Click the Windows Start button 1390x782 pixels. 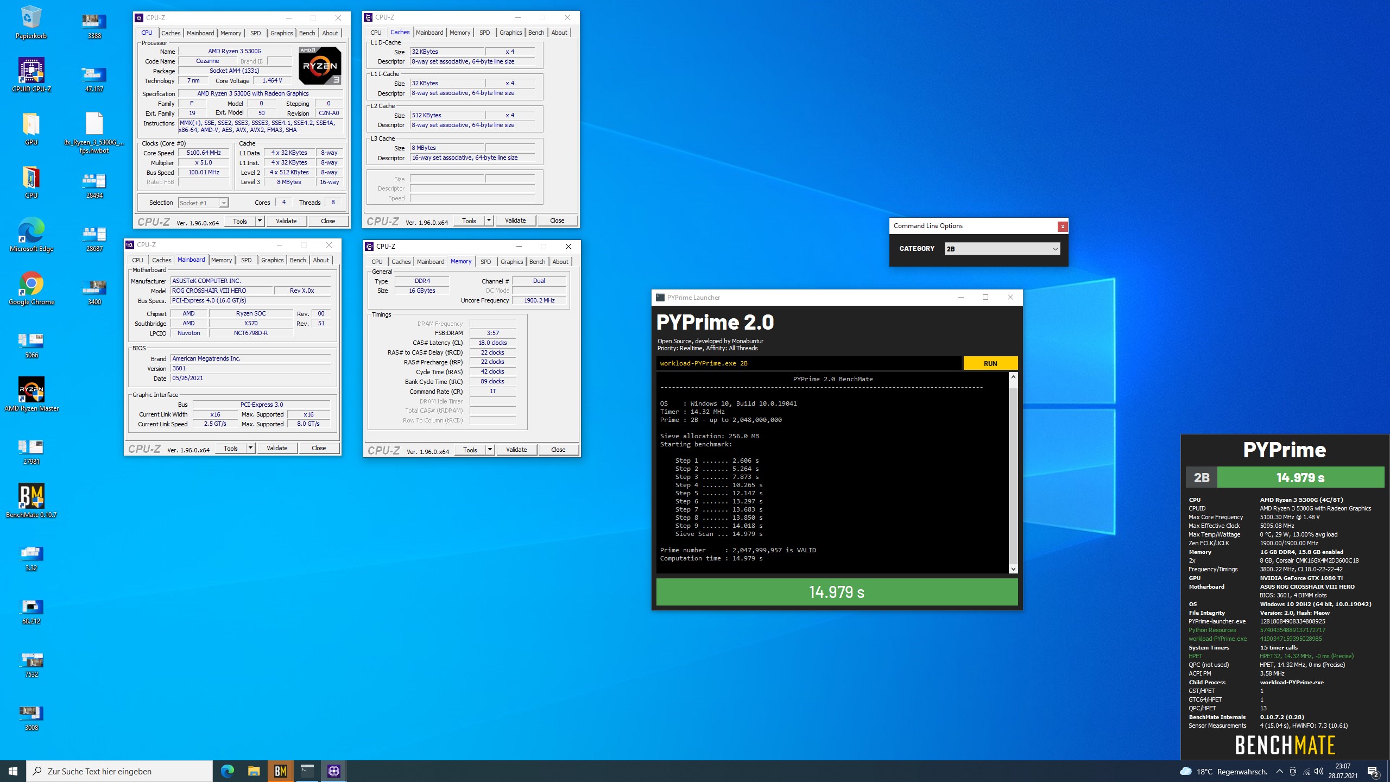(13, 771)
